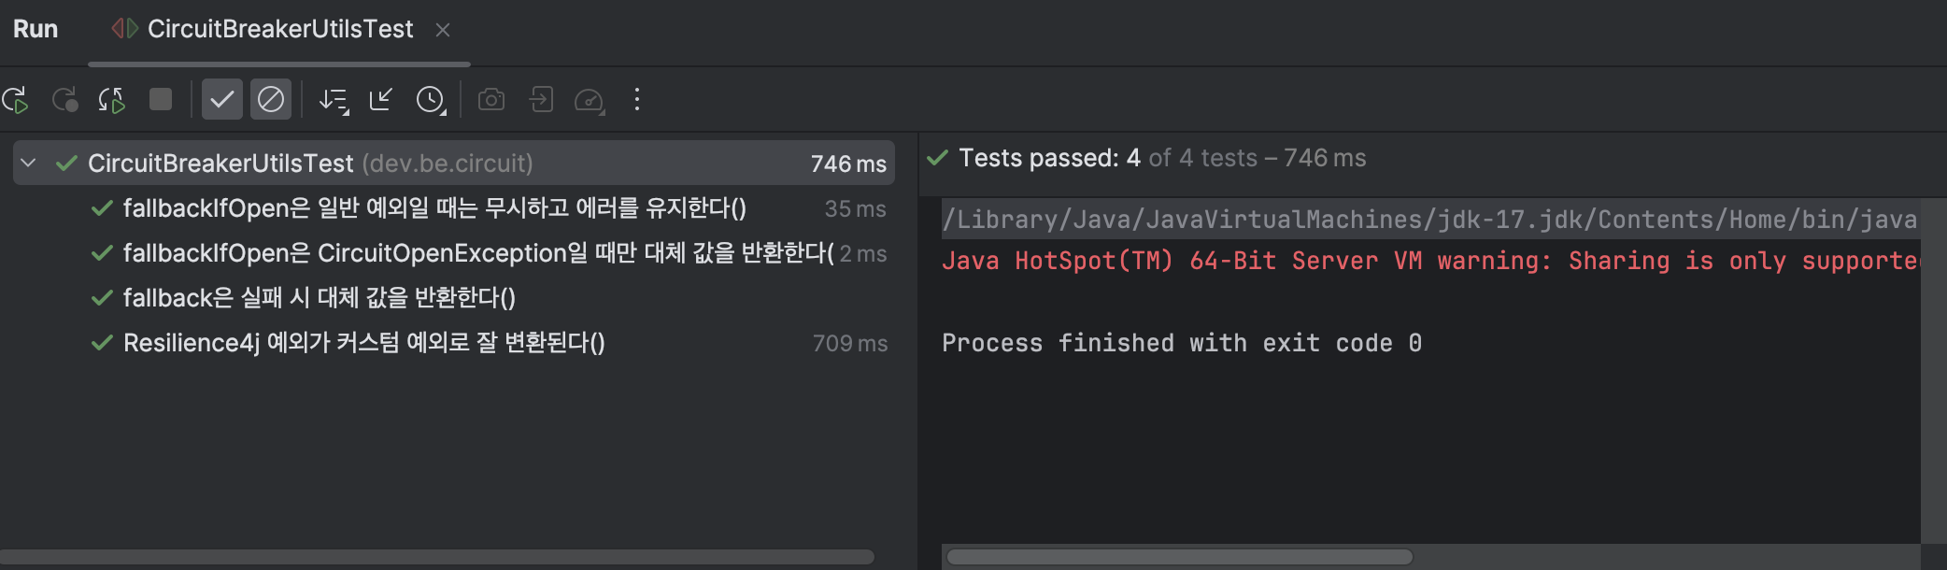Click the Run panel title
This screenshot has width=1947, height=570.
[x=36, y=30]
